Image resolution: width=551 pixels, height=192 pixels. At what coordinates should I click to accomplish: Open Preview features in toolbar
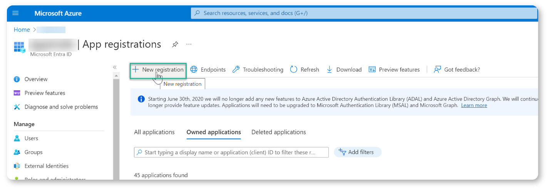pyautogui.click(x=394, y=70)
